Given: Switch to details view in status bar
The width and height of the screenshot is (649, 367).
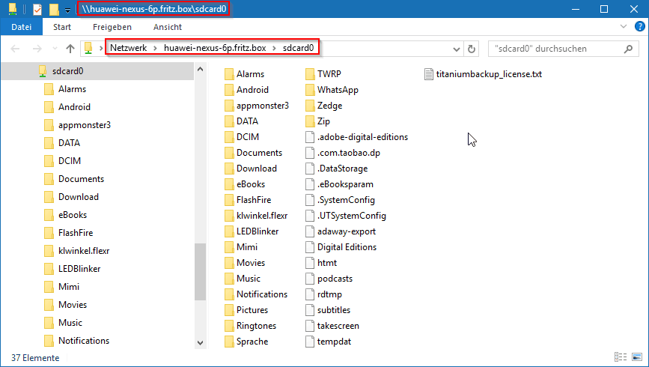Looking at the screenshot, I should pyautogui.click(x=621, y=357).
